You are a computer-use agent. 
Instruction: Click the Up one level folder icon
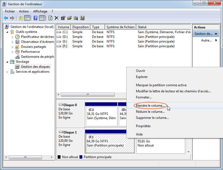(21, 18)
